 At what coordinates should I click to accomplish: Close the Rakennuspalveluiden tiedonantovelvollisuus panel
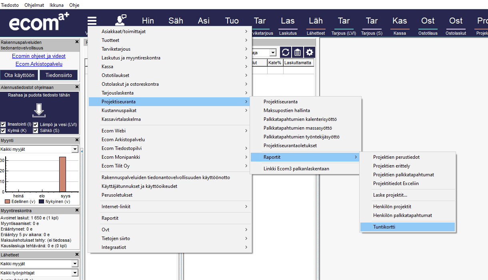tap(77, 42)
